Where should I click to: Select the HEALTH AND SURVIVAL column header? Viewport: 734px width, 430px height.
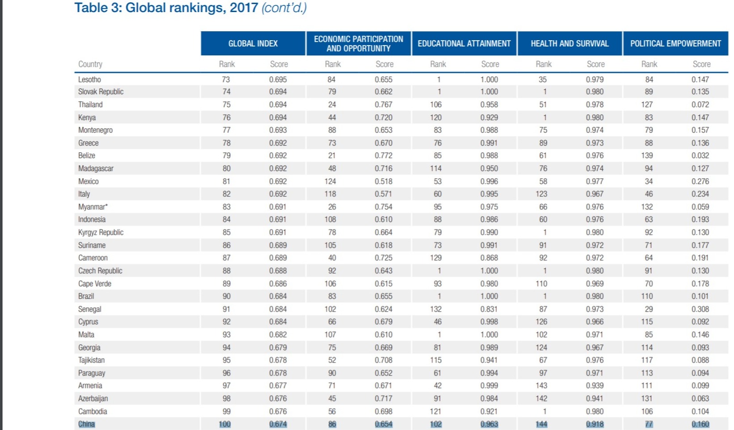[570, 43]
